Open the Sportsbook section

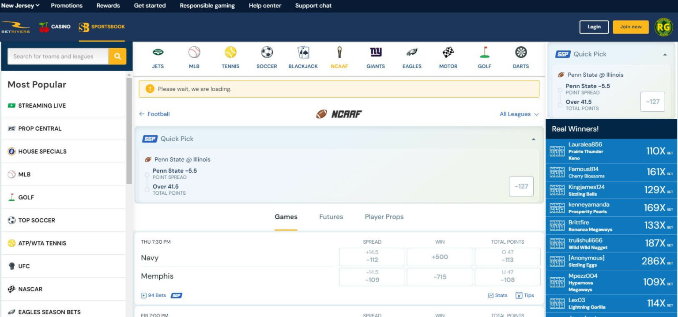[x=102, y=27]
